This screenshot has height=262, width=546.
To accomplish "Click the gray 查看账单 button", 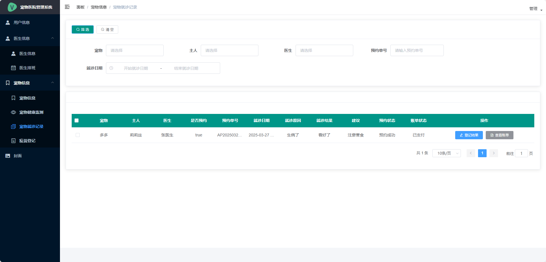I will point(499,135).
